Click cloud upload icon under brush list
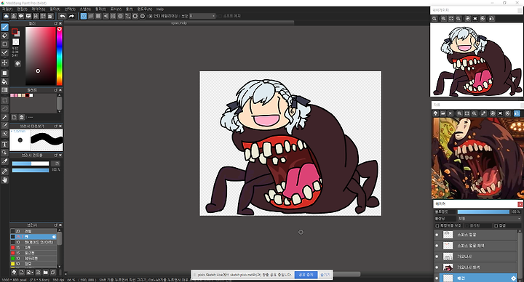Viewport: 524px width, 282px height. pos(14,273)
